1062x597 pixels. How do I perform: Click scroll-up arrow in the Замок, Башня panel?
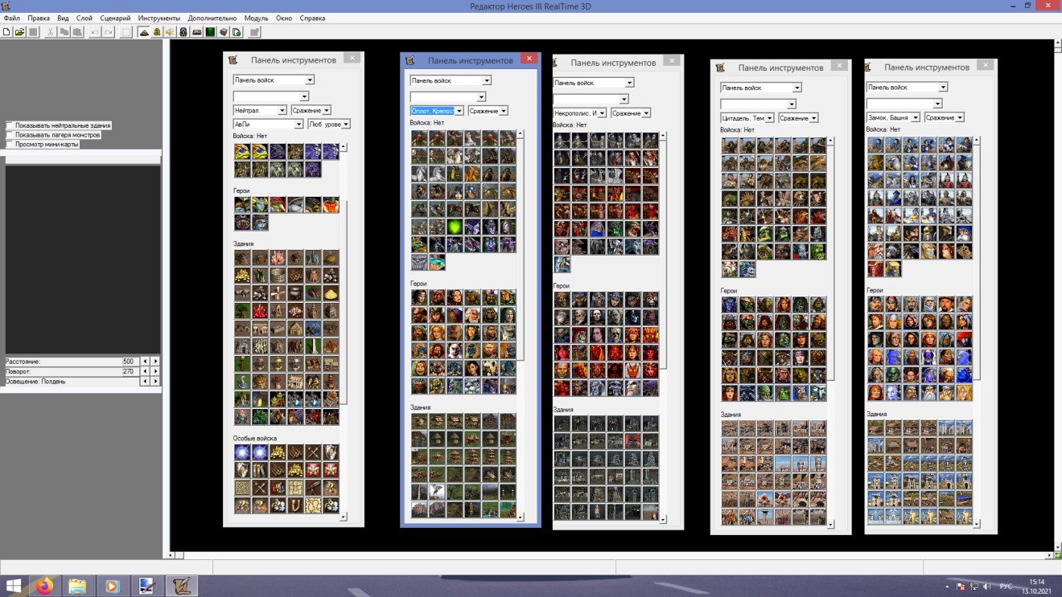click(x=978, y=140)
